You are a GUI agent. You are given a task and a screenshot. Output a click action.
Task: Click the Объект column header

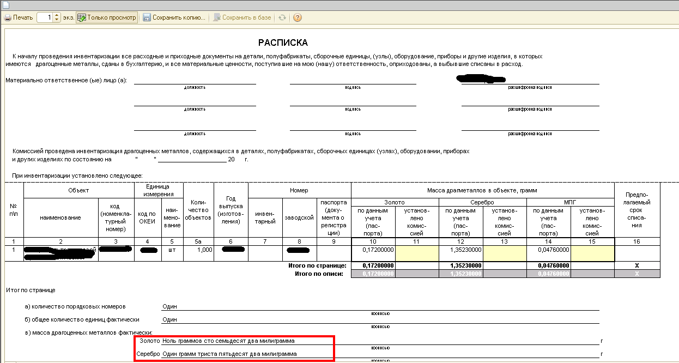point(78,190)
